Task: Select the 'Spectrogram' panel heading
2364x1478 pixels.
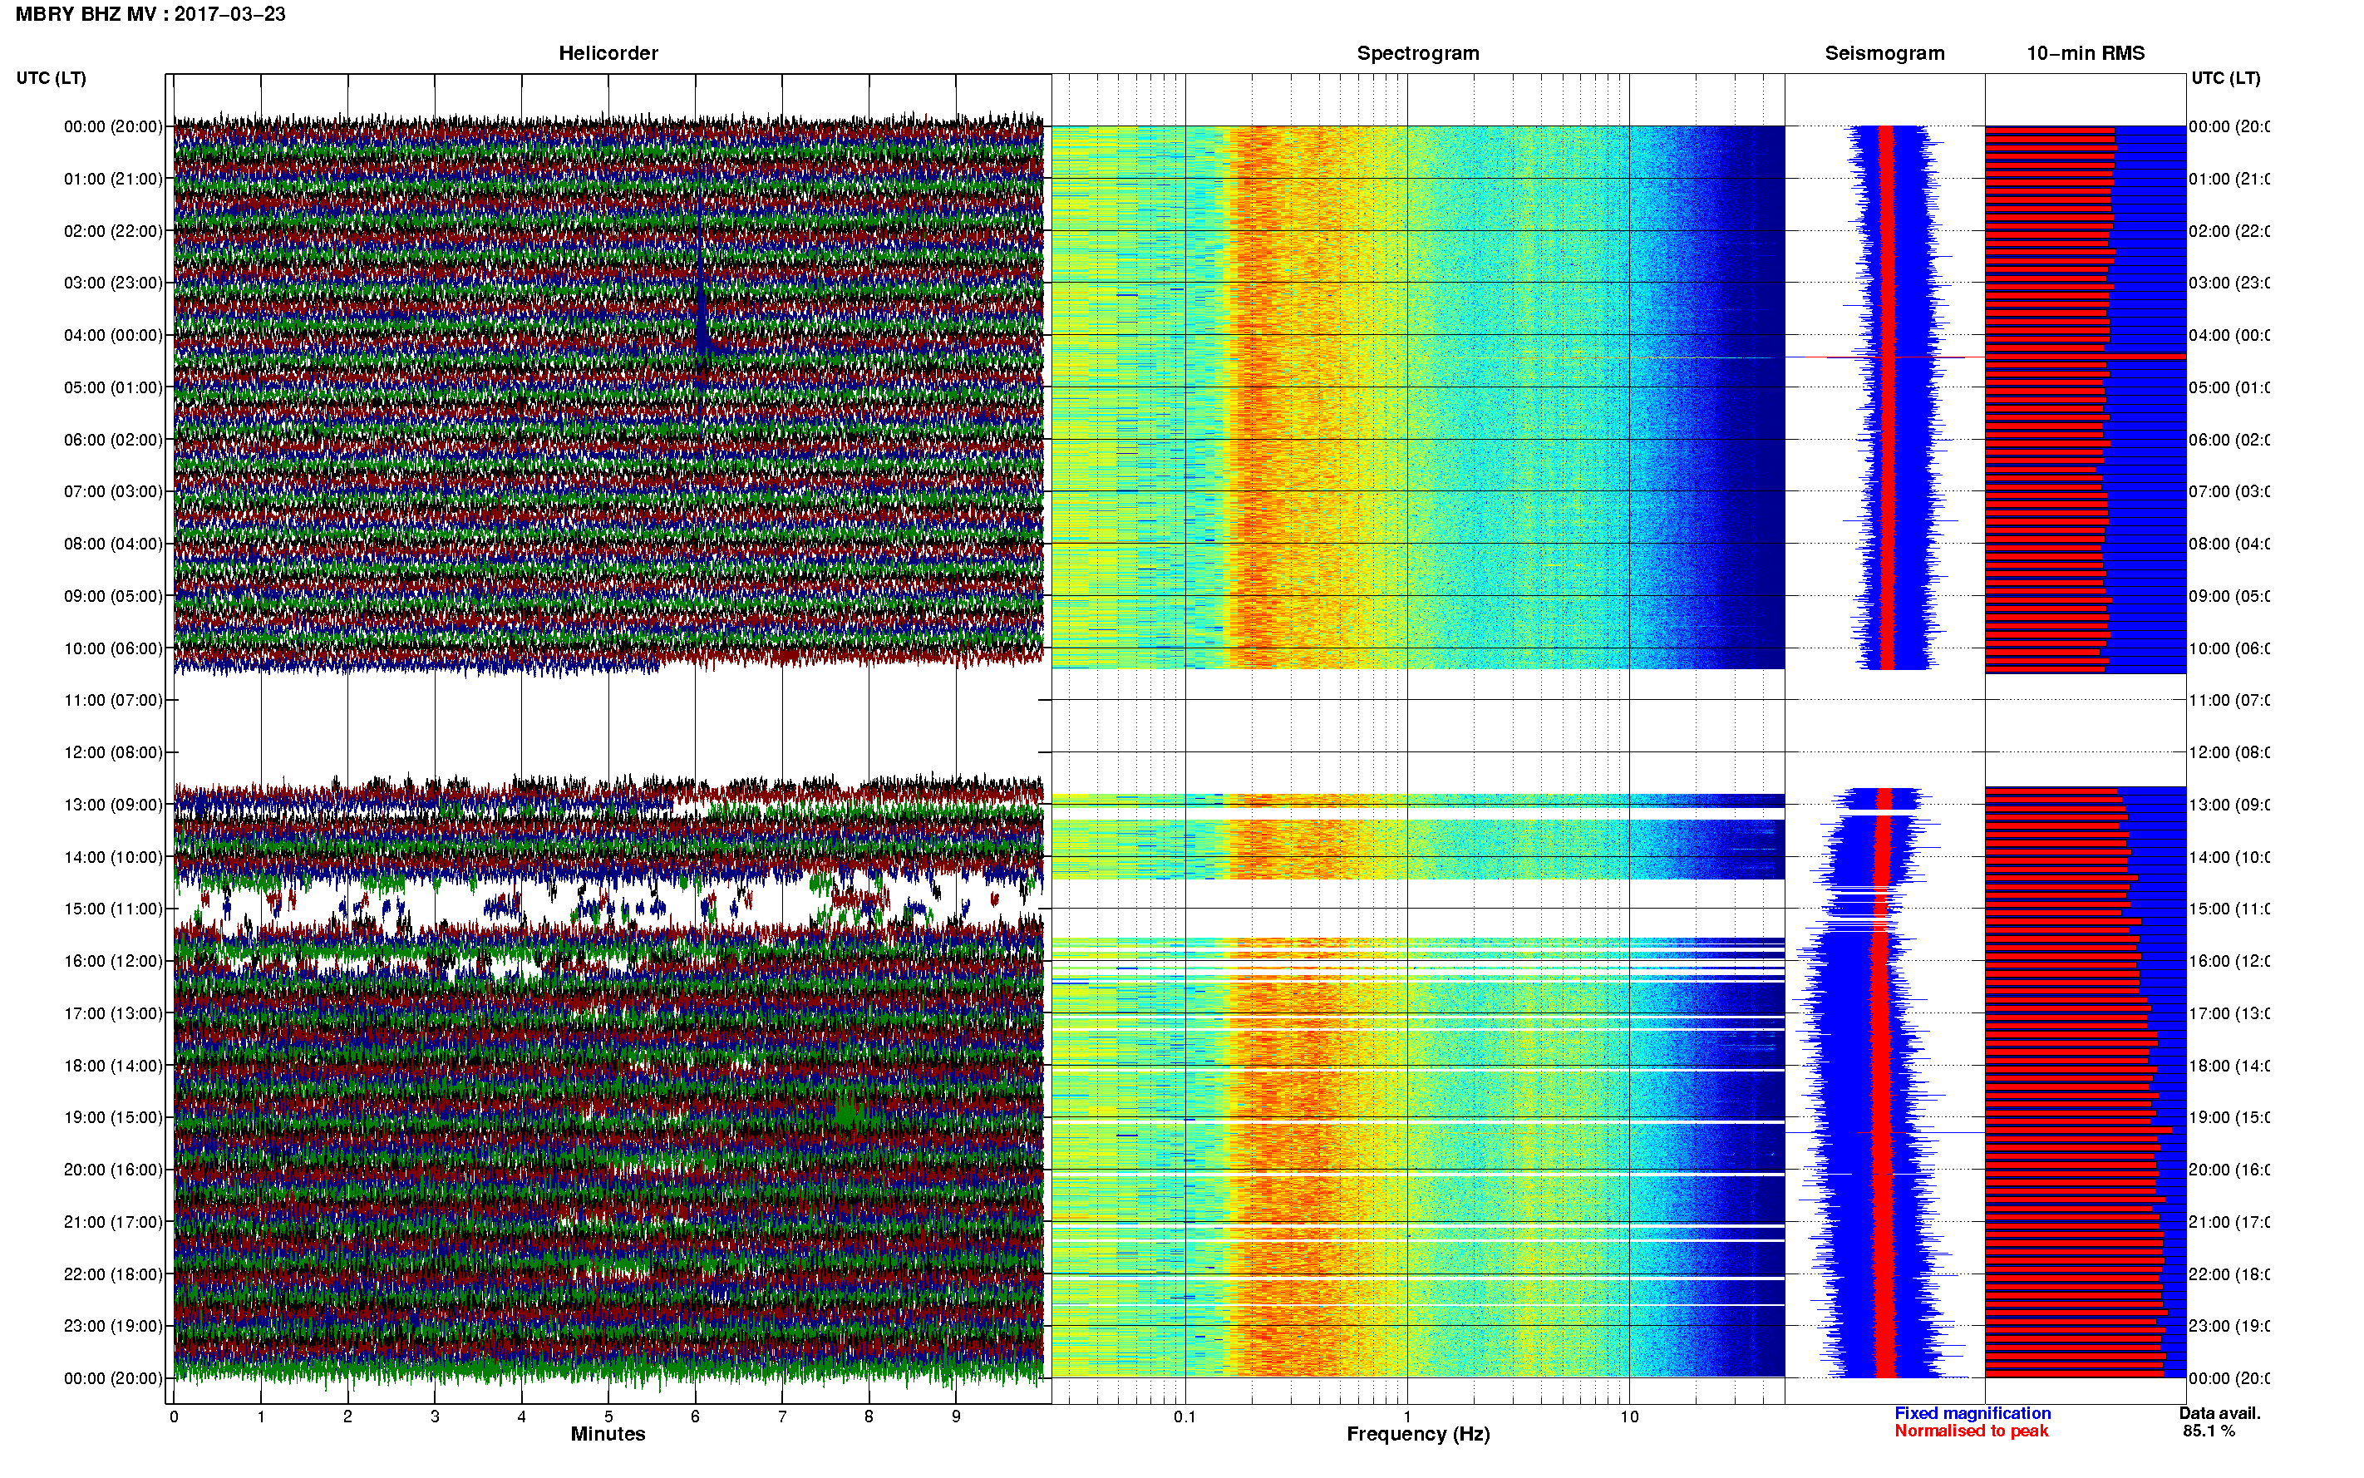Action: [1417, 54]
